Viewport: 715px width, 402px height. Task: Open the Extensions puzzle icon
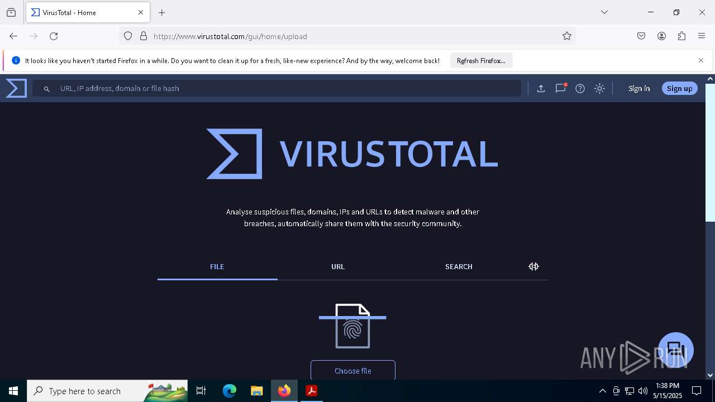[681, 36]
